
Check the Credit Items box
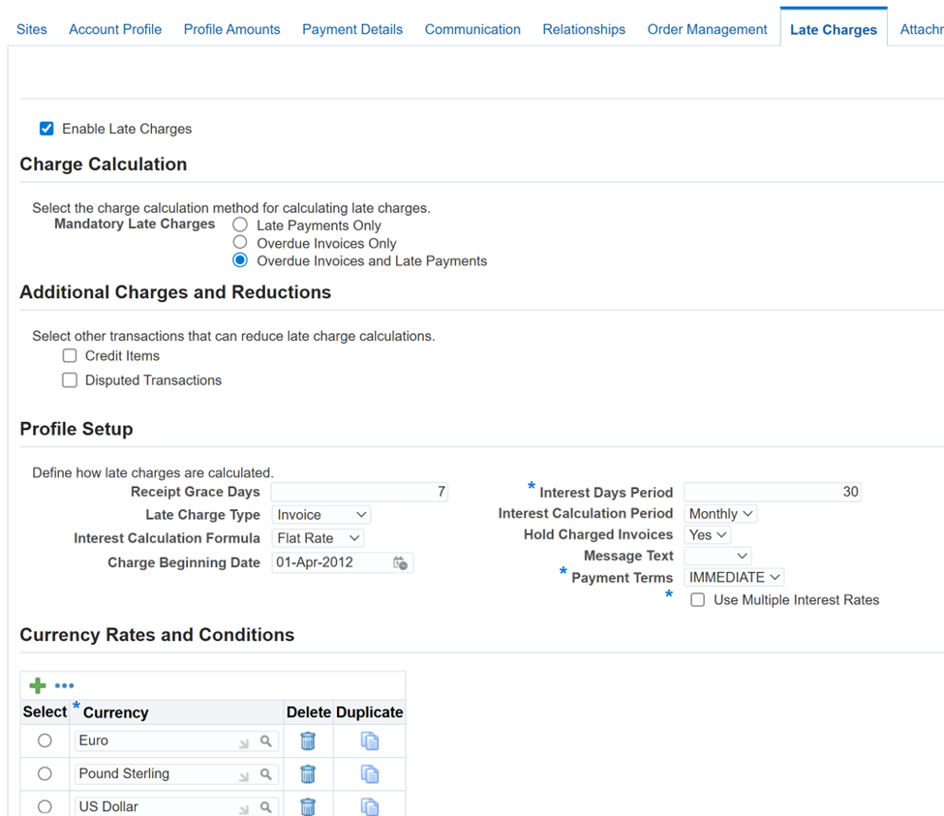(x=70, y=355)
